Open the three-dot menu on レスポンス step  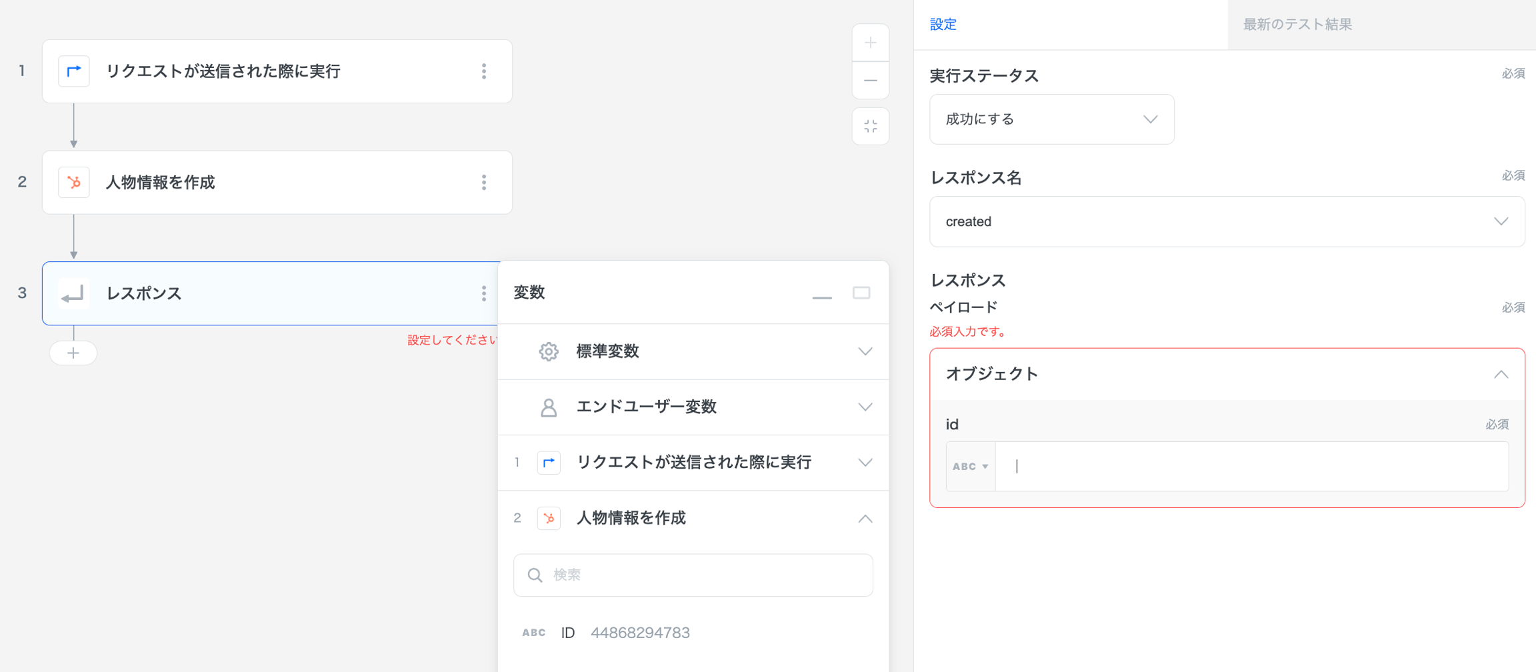pyautogui.click(x=484, y=293)
